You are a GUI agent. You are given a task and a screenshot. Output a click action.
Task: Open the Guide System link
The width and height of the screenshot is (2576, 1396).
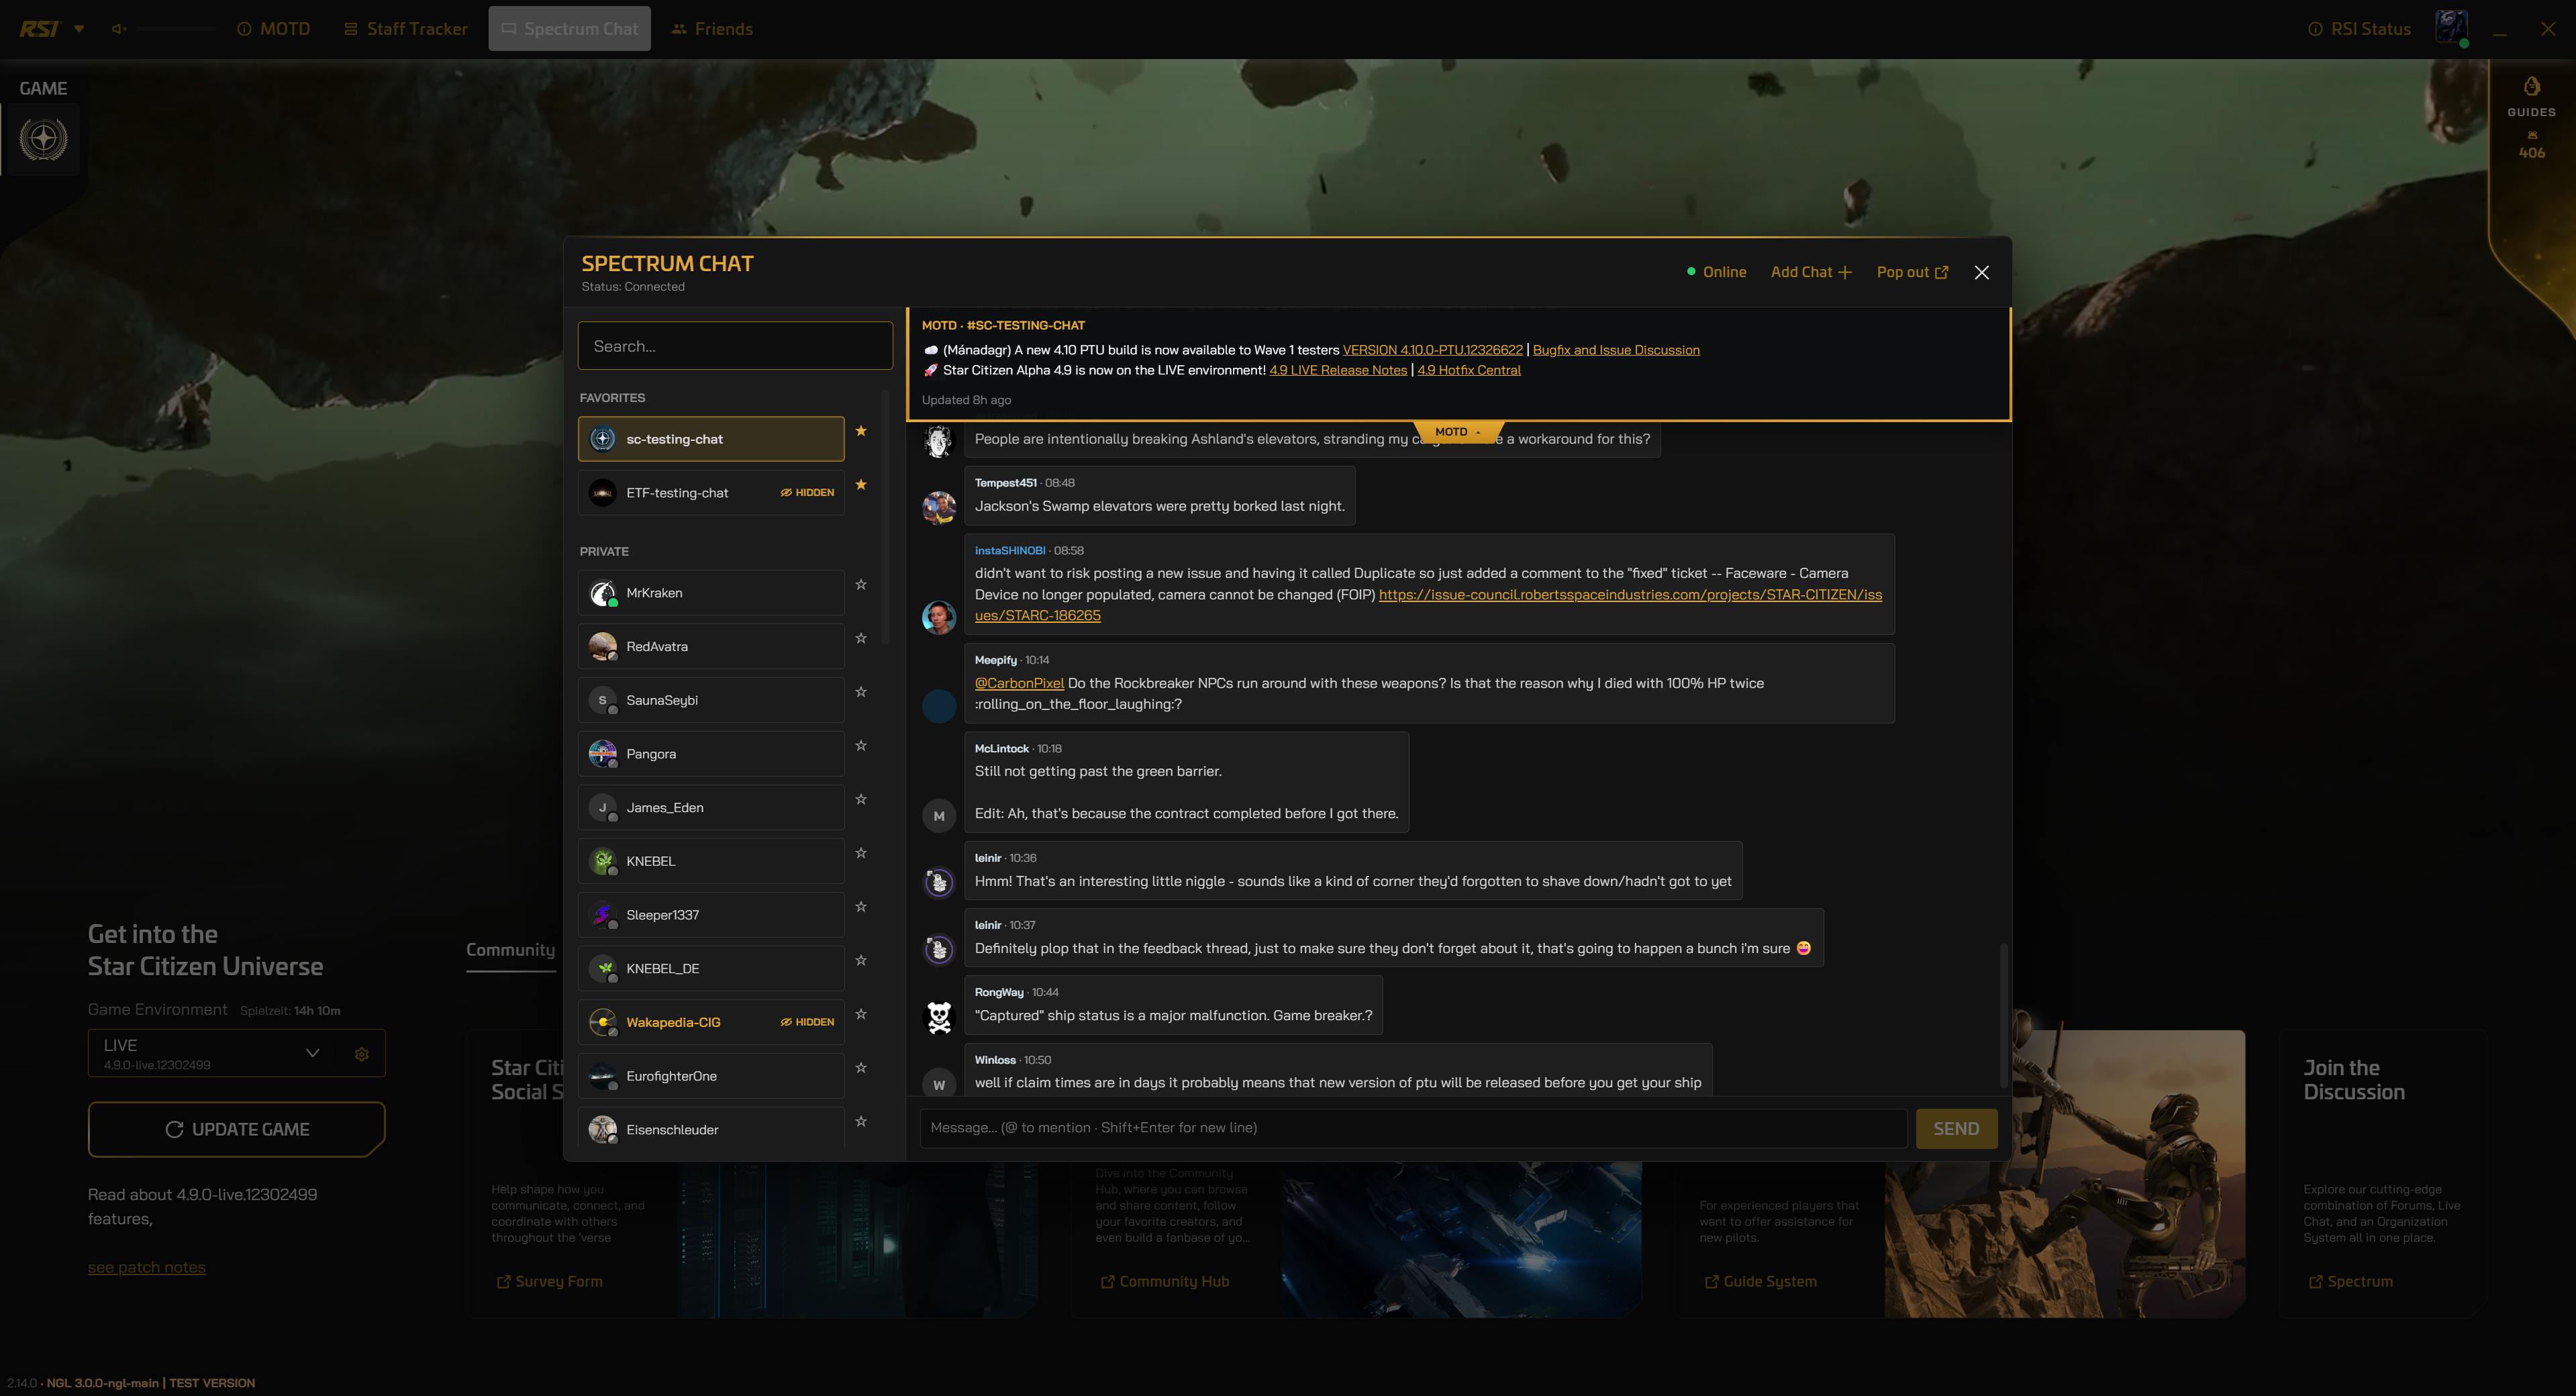(1761, 1282)
